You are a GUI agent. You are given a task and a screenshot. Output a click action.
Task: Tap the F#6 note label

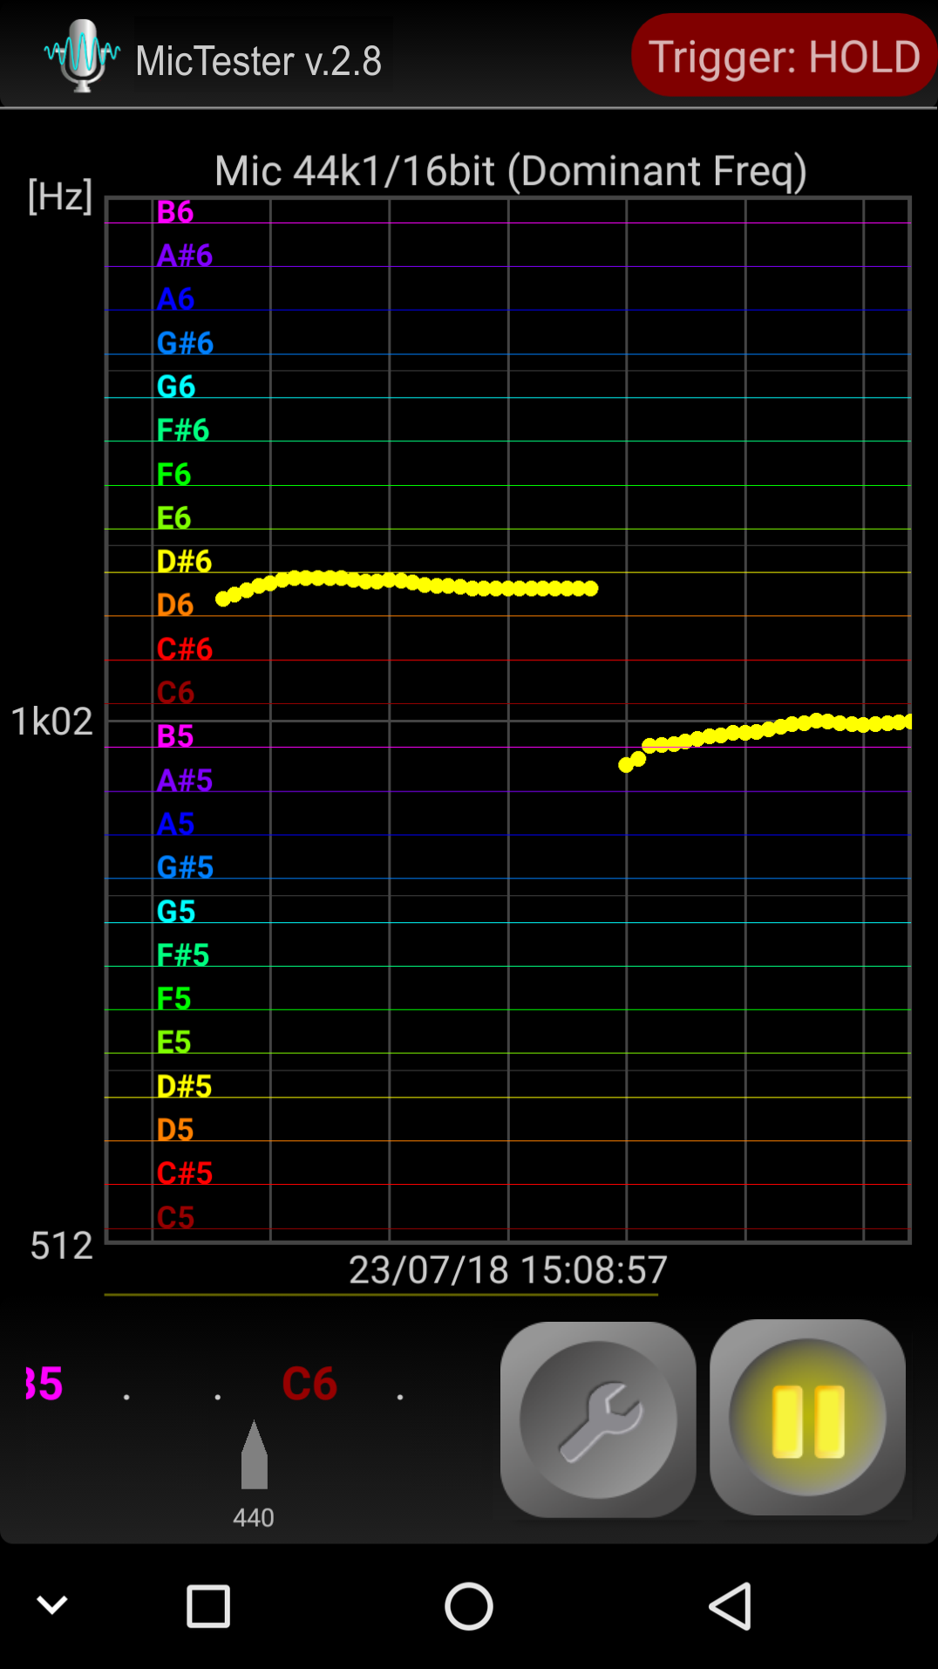[183, 430]
